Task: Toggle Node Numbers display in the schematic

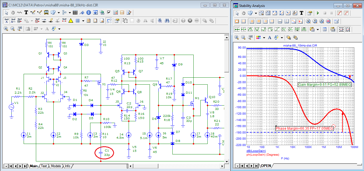Action: (x=20, y=21)
